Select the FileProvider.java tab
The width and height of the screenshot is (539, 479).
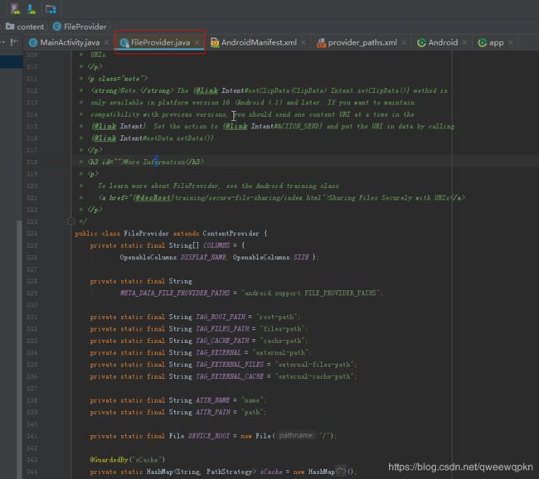pos(160,42)
